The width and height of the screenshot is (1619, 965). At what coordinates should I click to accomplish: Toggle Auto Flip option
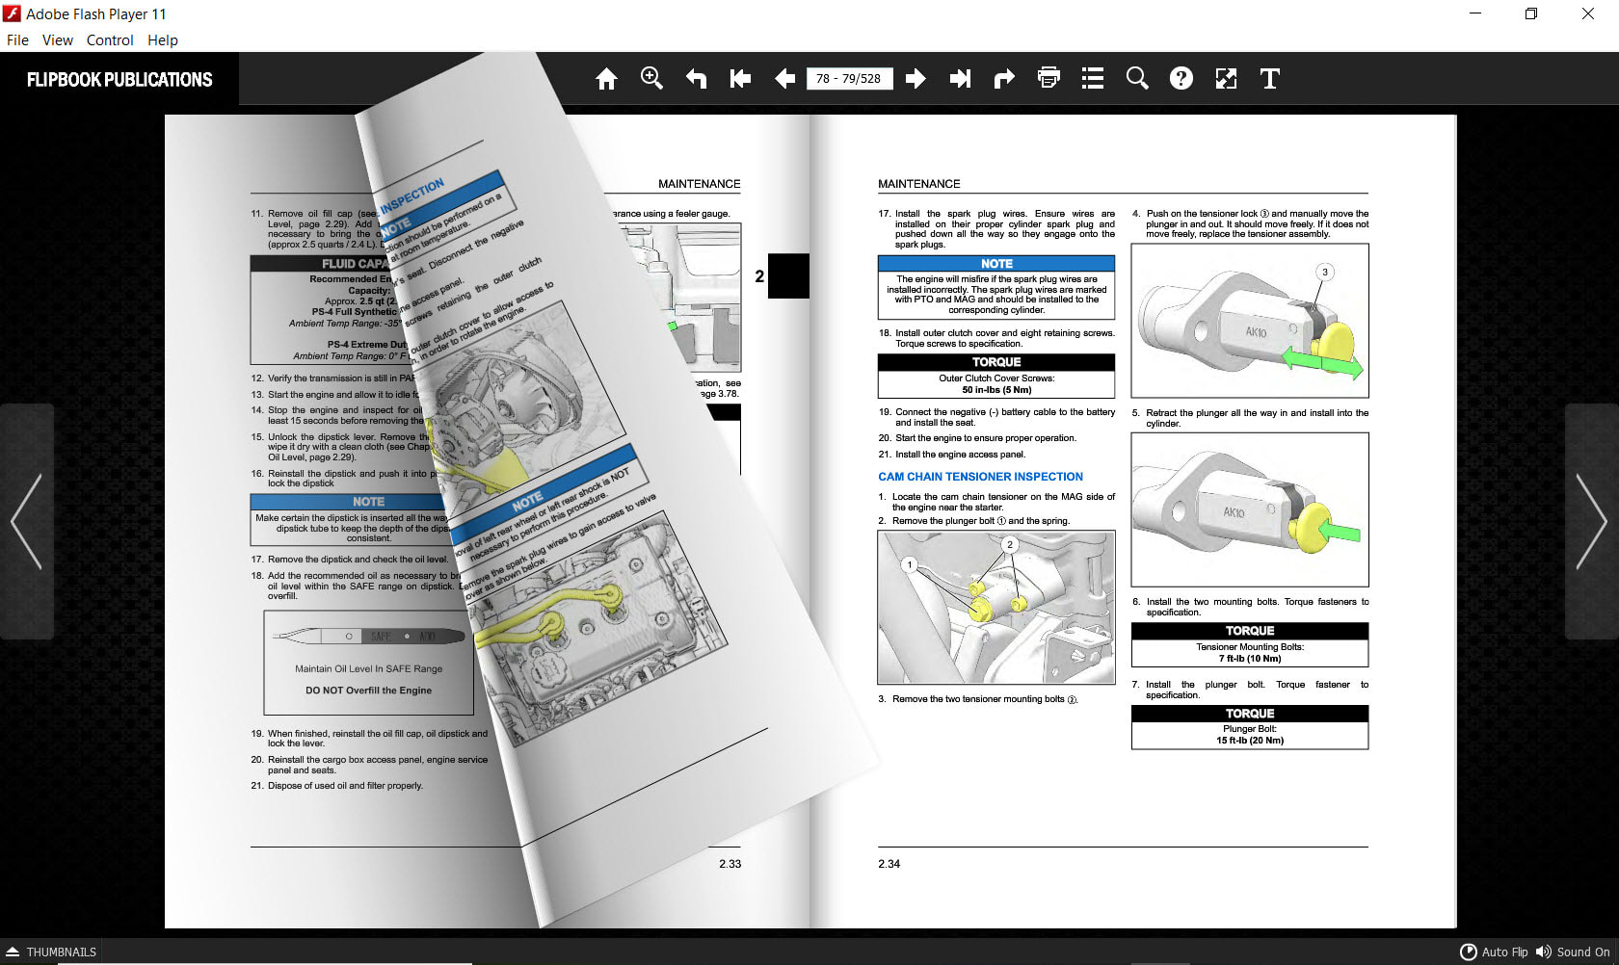(x=1494, y=952)
